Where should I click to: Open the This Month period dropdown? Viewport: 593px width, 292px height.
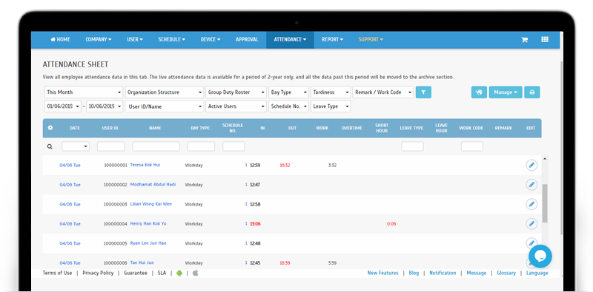pyautogui.click(x=84, y=92)
